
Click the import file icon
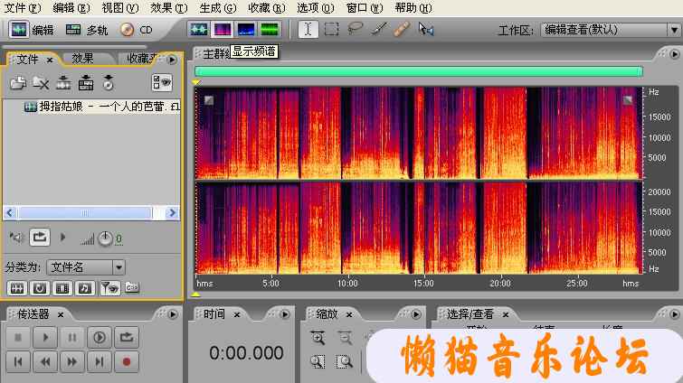pos(18,82)
